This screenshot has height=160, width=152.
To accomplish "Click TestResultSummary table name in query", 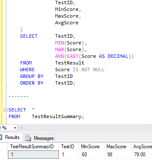I will [56, 116].
